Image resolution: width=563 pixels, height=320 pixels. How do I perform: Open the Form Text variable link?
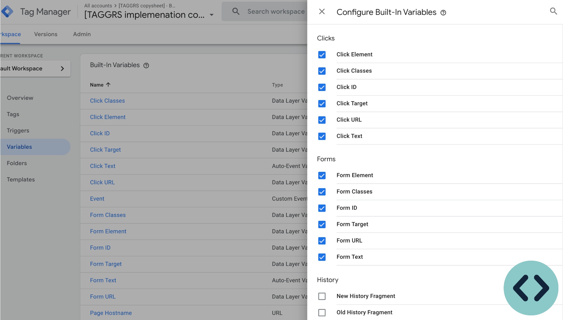[x=103, y=280]
